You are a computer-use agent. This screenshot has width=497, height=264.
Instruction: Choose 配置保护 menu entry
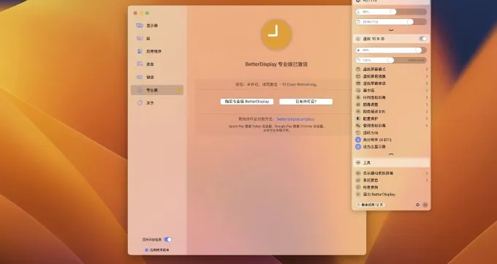pos(391,118)
